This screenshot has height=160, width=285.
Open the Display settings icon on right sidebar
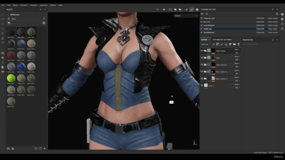point(282,14)
